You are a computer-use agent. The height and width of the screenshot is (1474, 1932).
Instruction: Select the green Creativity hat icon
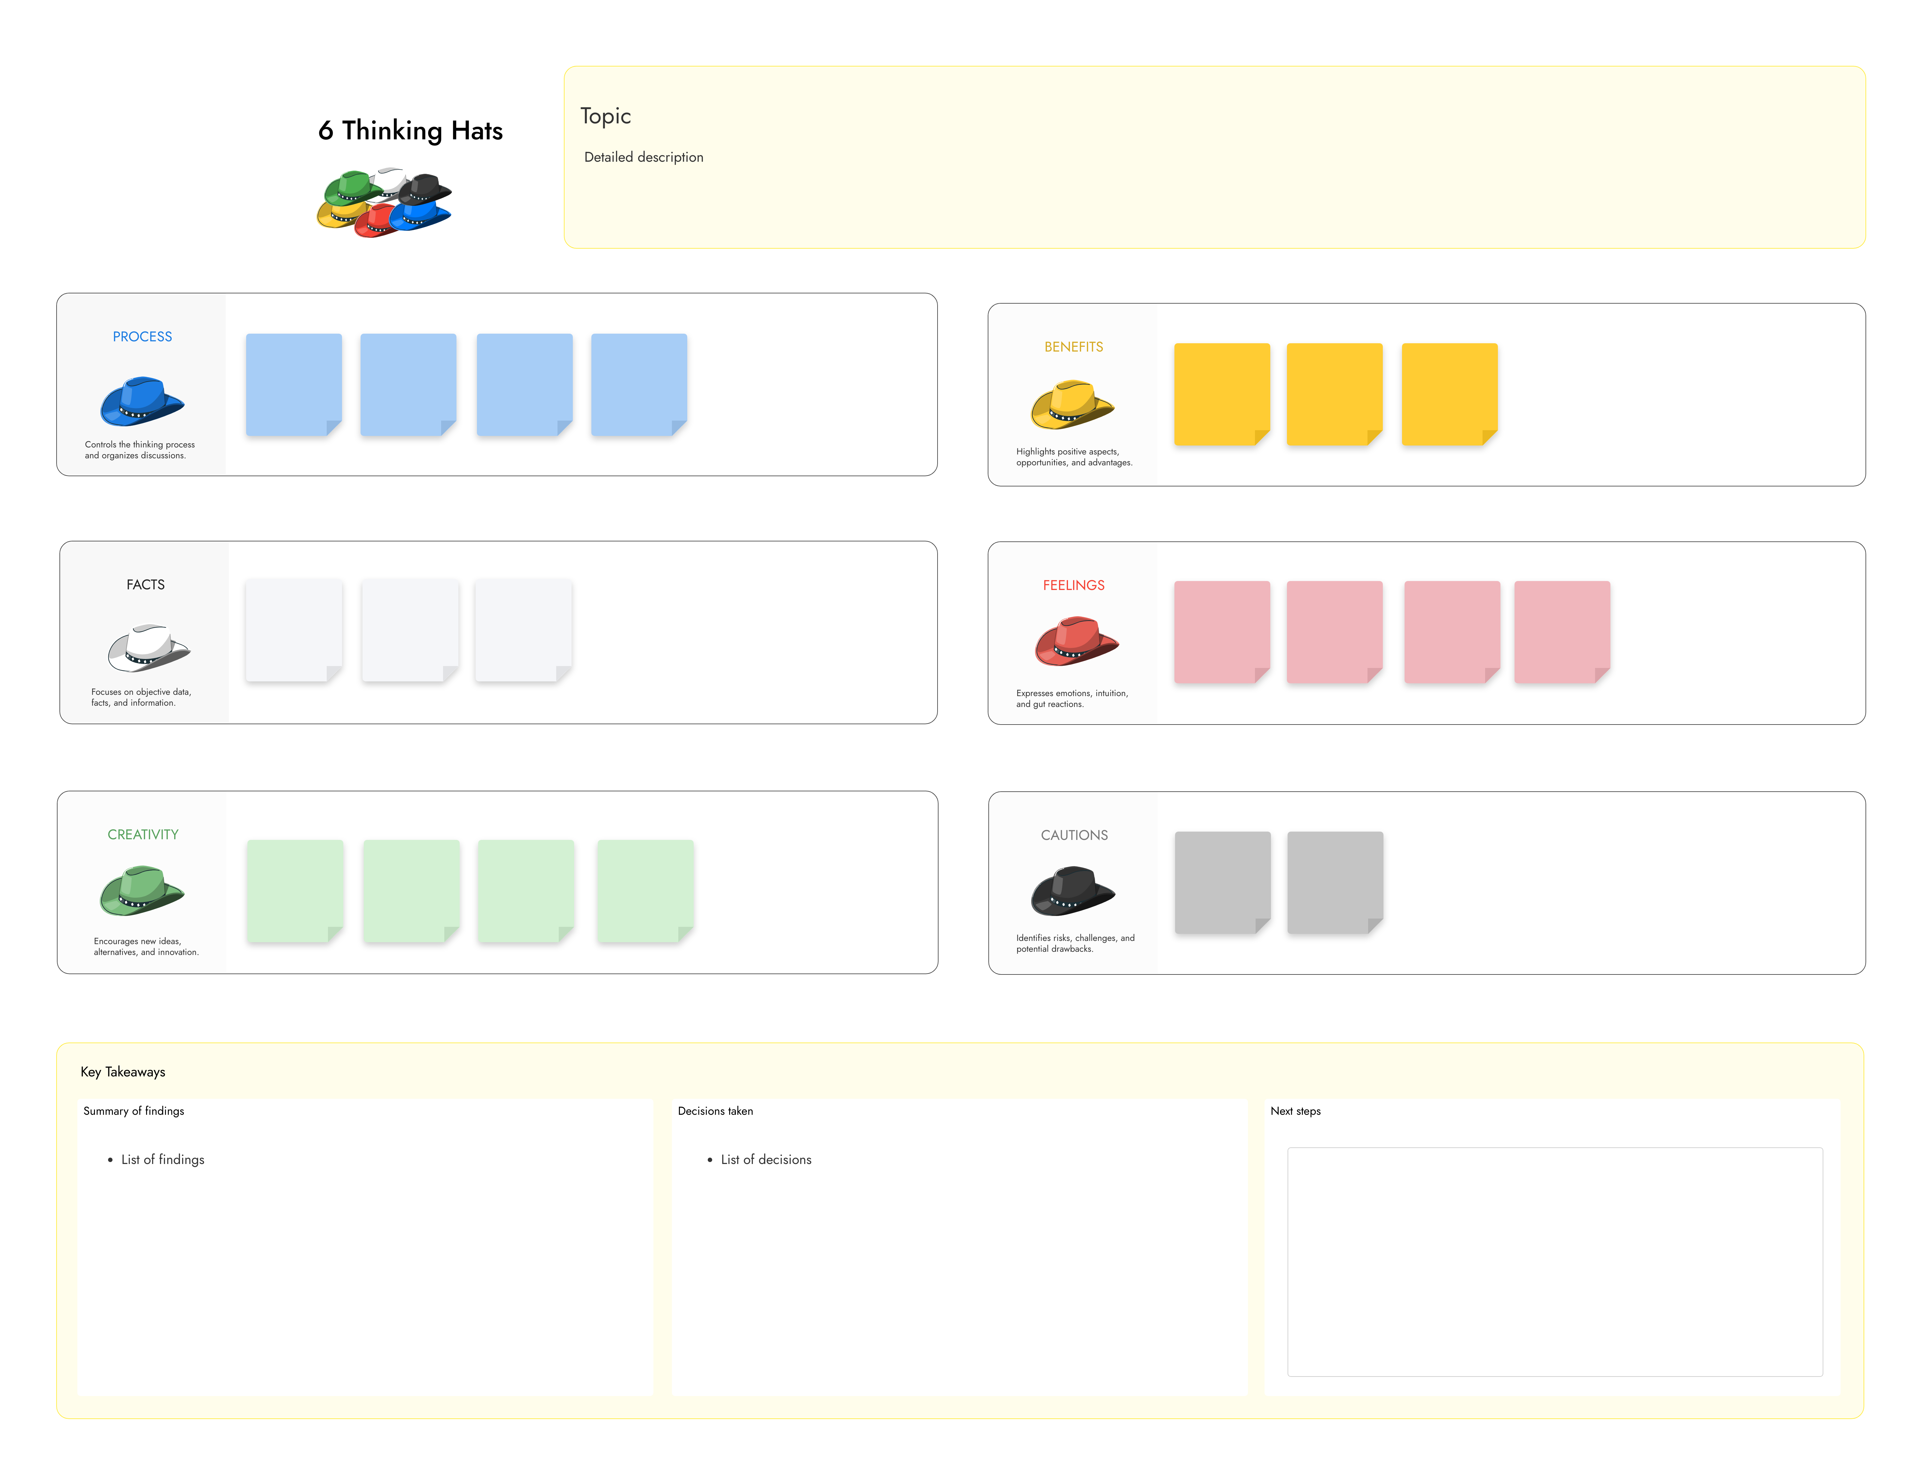(142, 890)
